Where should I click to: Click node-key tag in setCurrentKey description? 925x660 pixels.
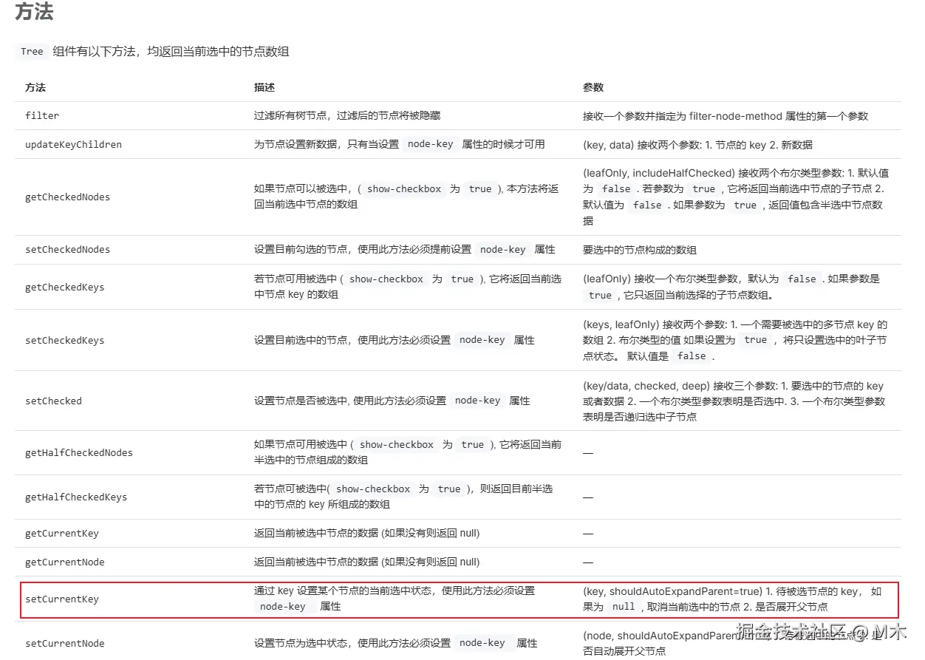pos(283,606)
